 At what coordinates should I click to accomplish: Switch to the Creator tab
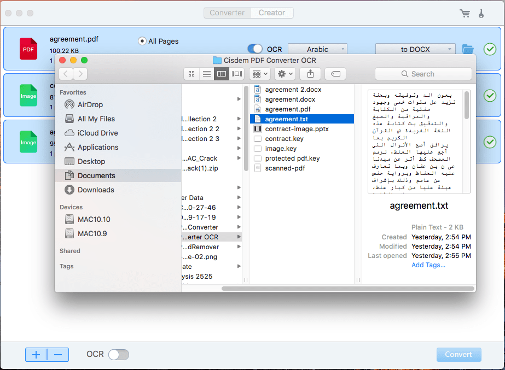[271, 13]
